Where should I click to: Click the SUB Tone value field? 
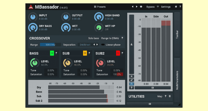84,70
